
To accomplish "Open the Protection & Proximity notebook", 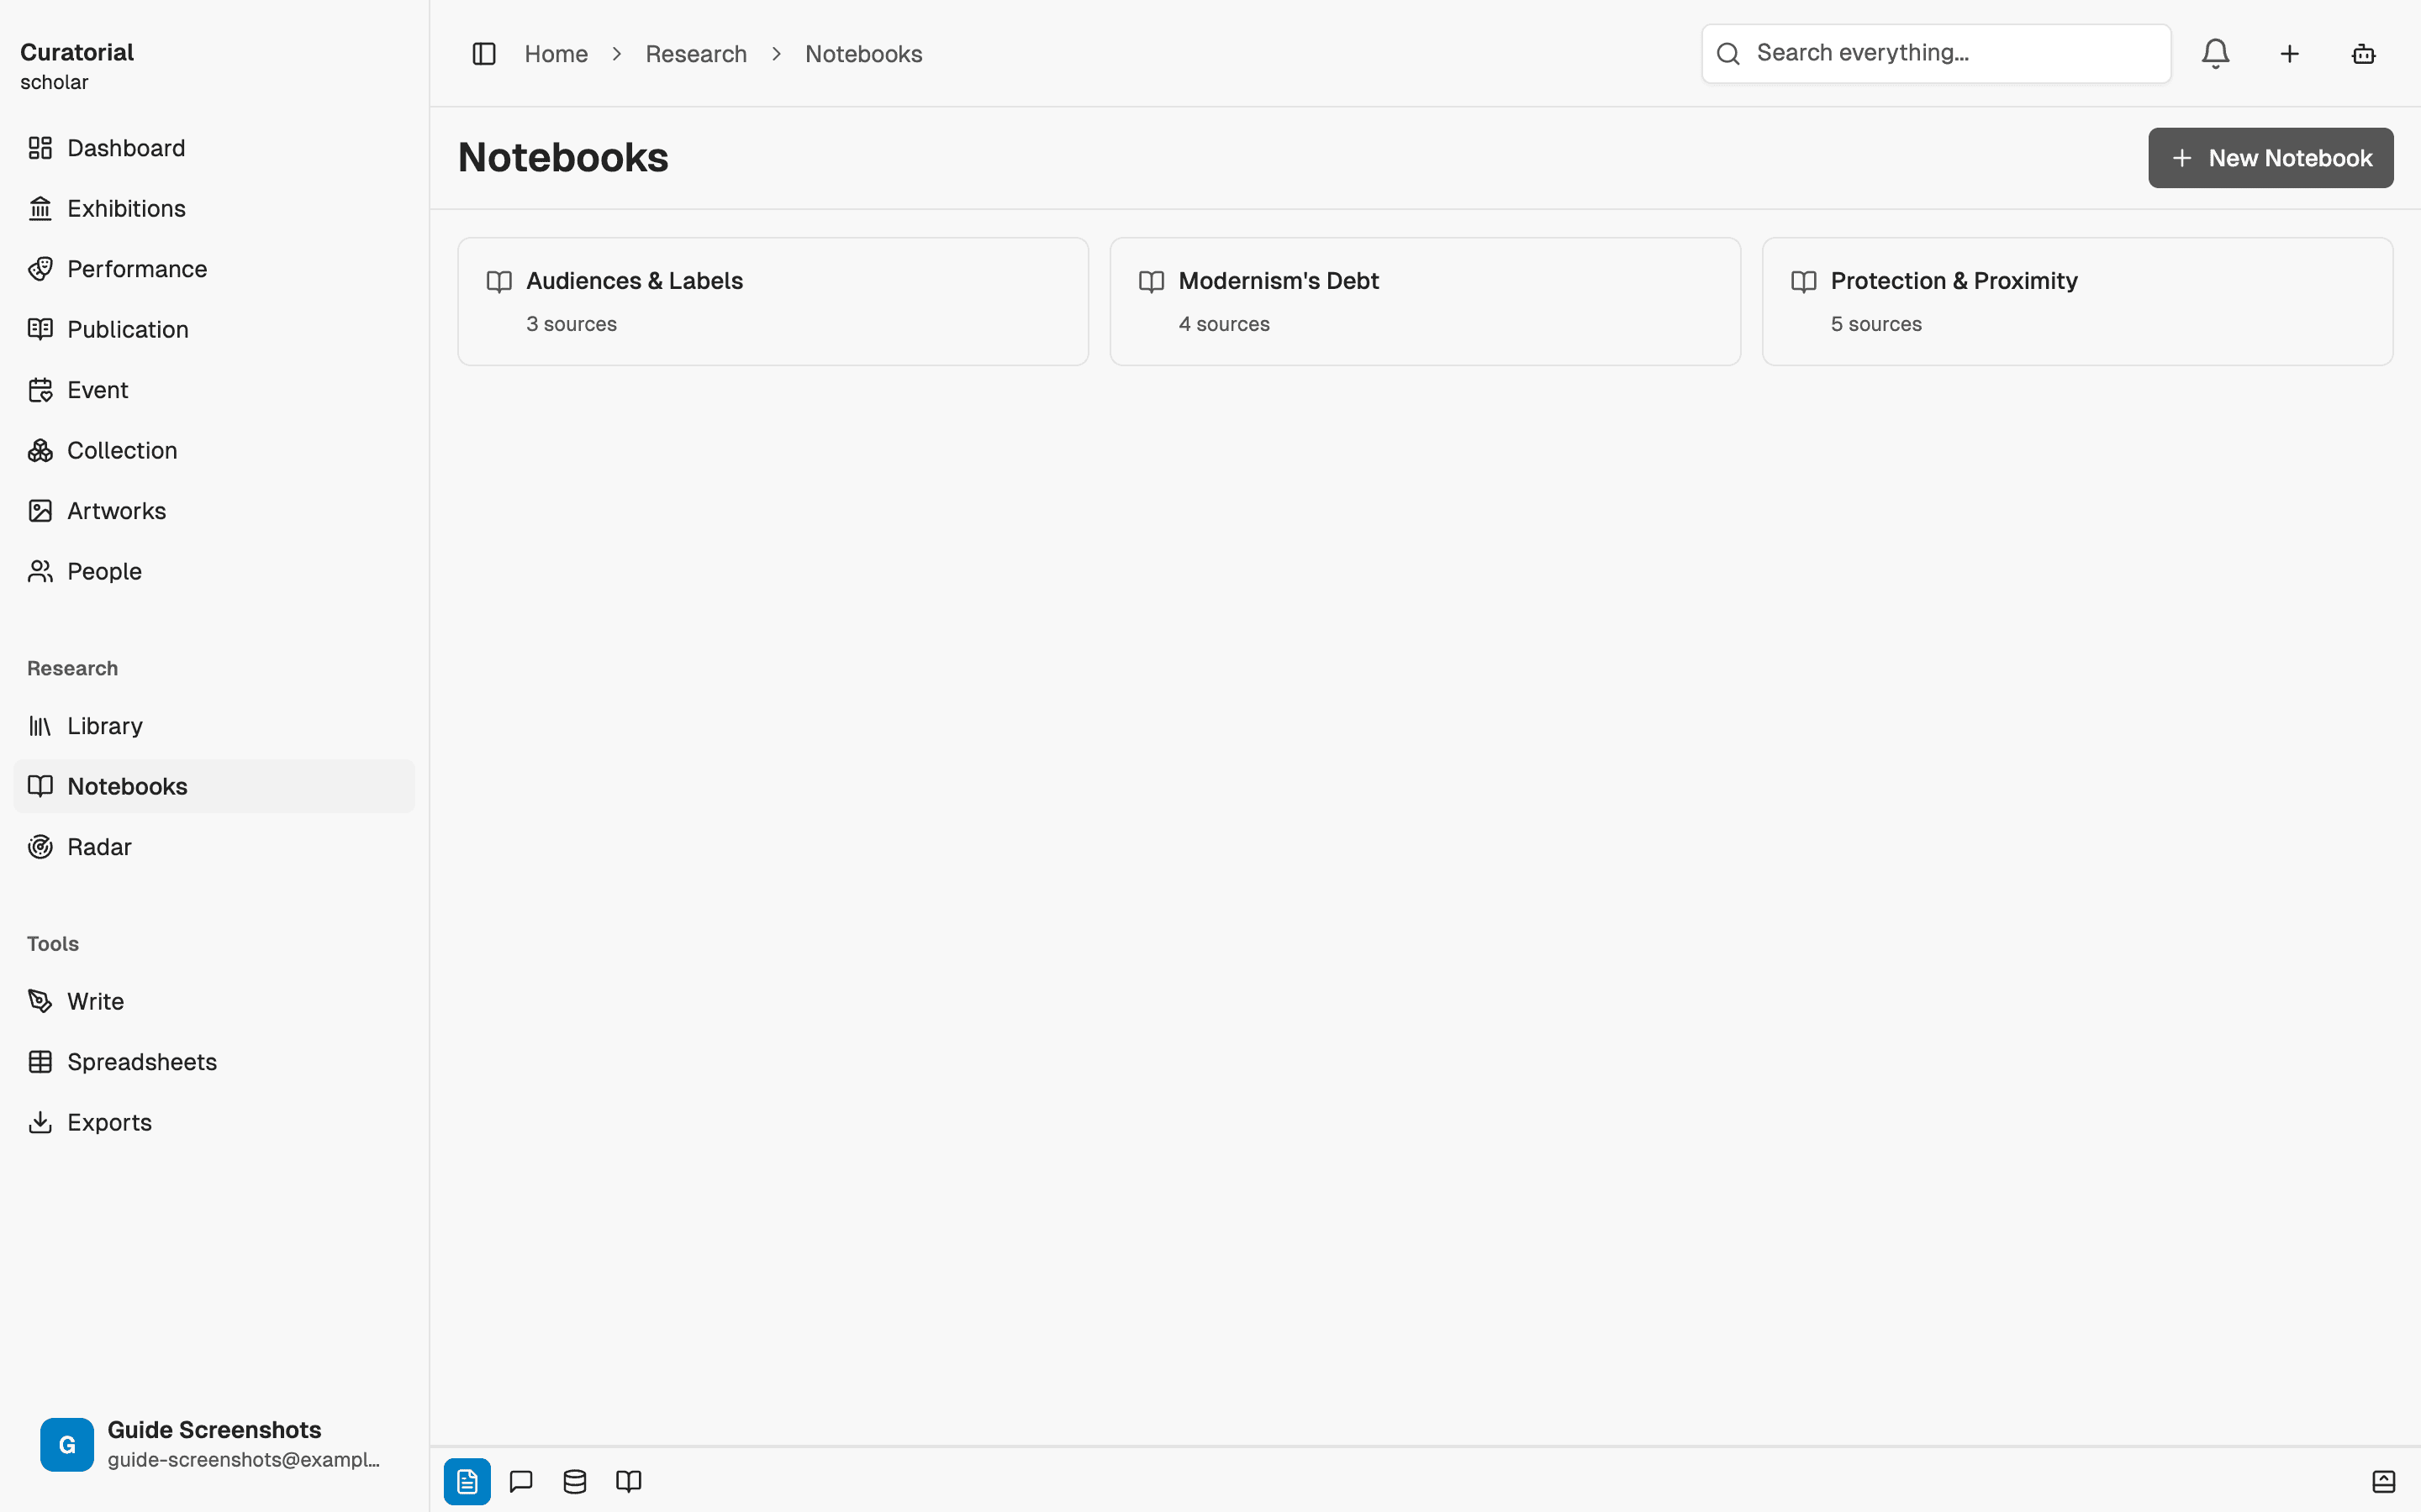I will pos(2077,301).
